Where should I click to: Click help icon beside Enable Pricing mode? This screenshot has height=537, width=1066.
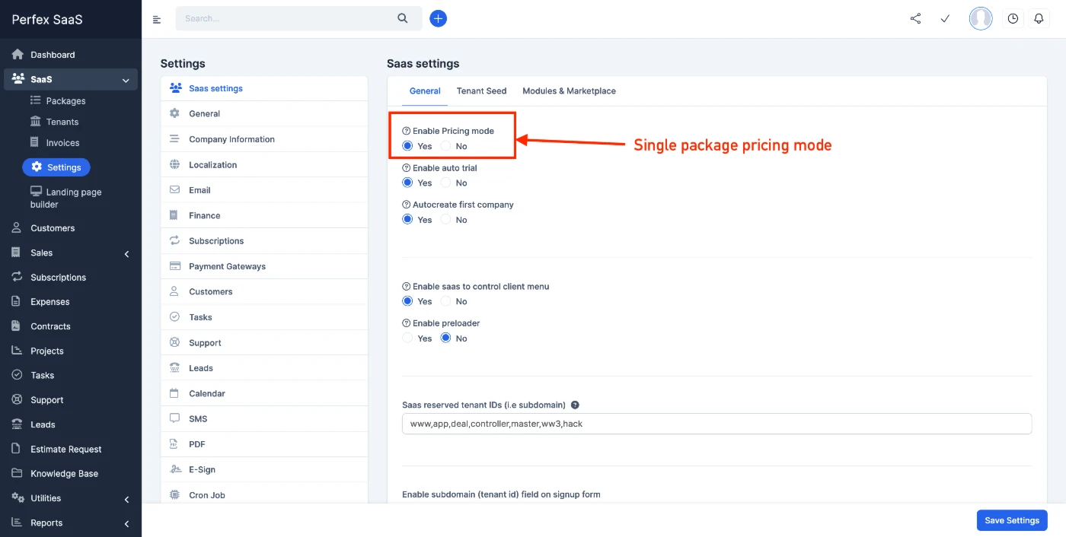click(406, 131)
